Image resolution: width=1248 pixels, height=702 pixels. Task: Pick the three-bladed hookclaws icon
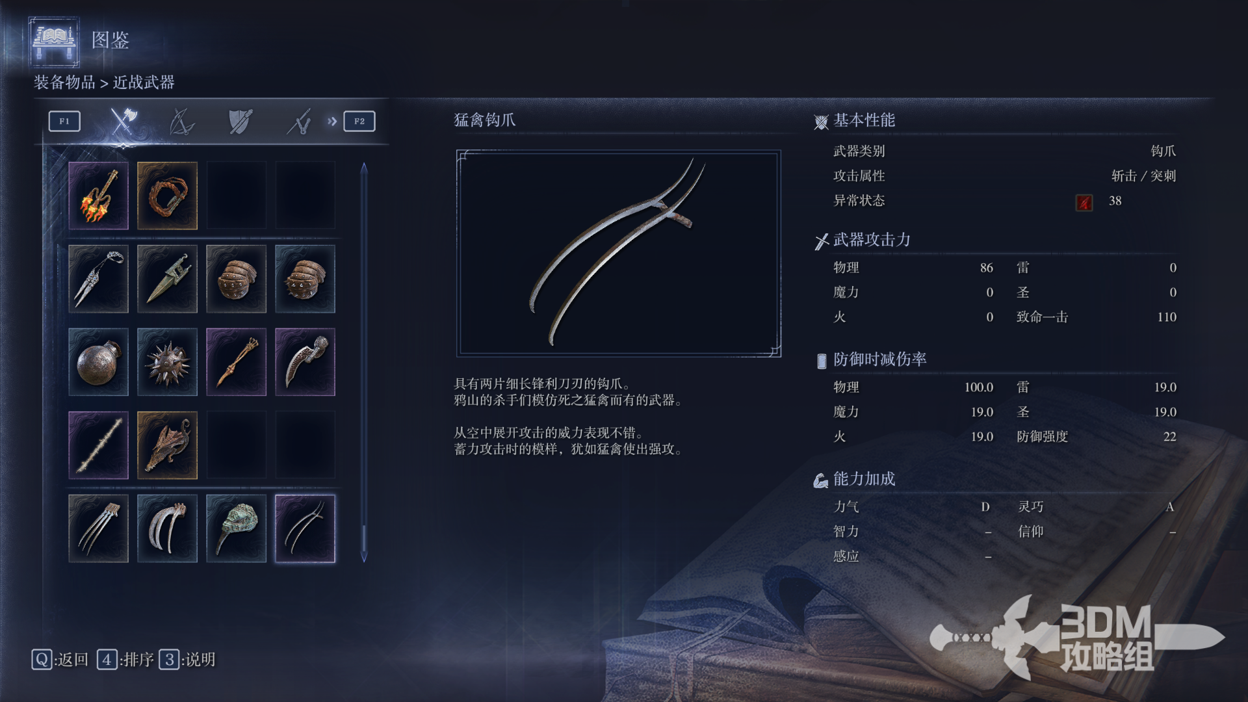(99, 528)
